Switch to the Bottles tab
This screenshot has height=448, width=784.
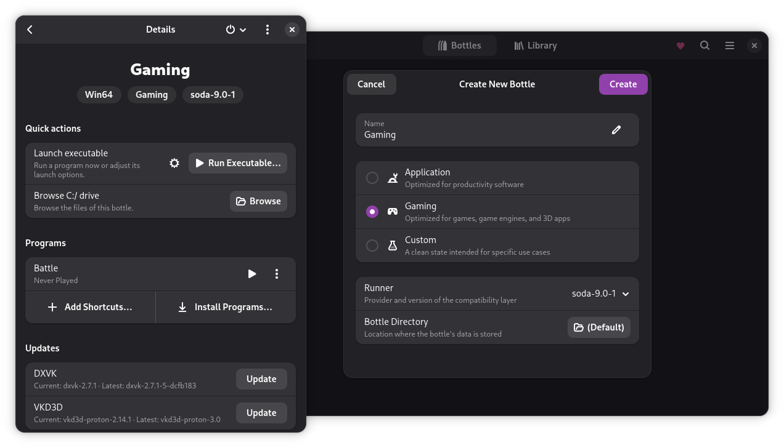pos(459,46)
